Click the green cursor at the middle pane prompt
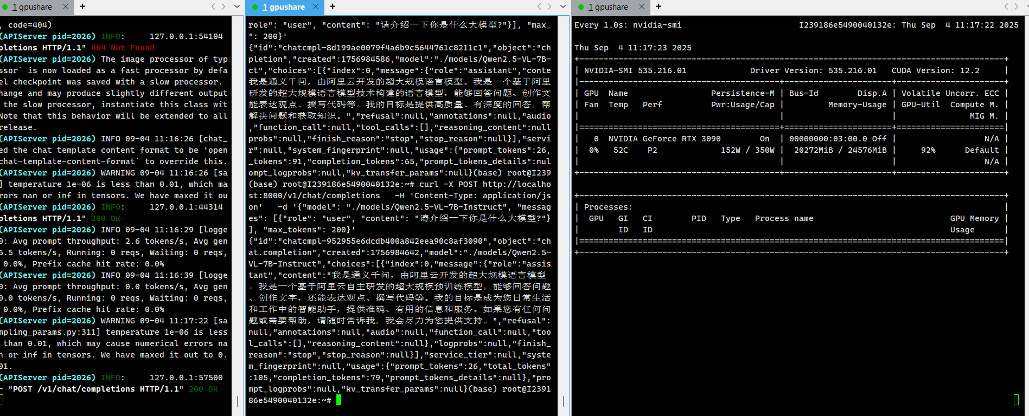The height and width of the screenshot is (416, 1029). [x=338, y=400]
